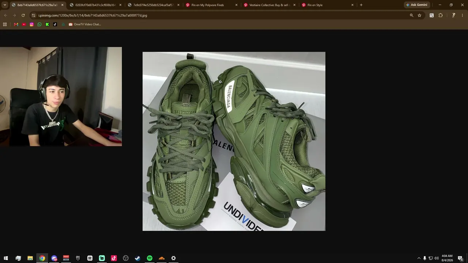Open Steam from the taskbar
This screenshot has width=468, height=263.
coord(137,258)
